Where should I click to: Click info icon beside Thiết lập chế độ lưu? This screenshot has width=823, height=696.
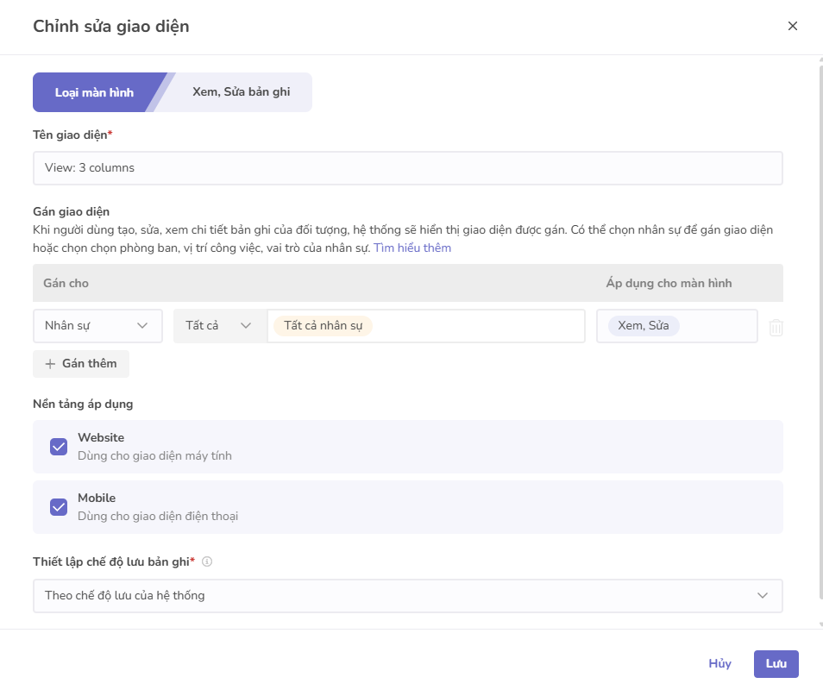[x=207, y=561]
